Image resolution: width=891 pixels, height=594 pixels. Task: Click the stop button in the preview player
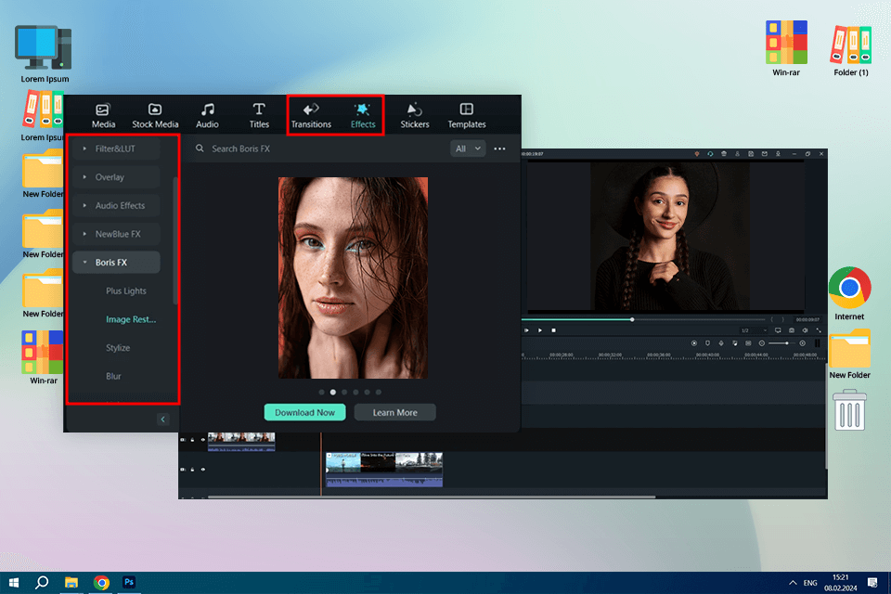click(x=553, y=330)
